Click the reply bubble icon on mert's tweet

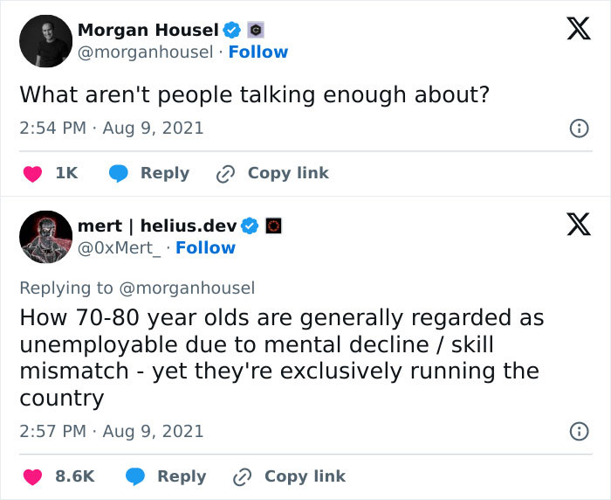pos(135,476)
